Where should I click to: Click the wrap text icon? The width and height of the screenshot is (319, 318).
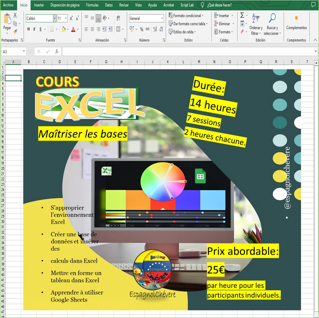point(118,18)
